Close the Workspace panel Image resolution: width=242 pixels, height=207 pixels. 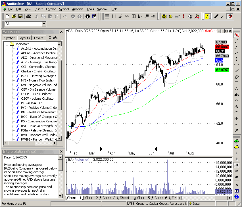tap(61, 32)
